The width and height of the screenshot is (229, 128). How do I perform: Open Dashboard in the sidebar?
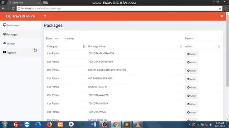coord(11,25)
